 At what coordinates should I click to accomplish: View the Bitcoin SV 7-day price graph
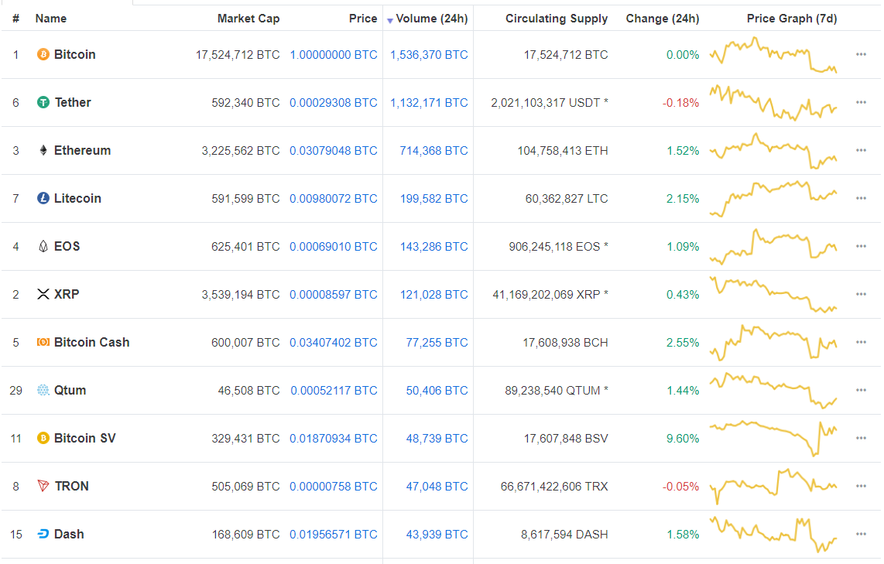pyautogui.click(x=773, y=438)
